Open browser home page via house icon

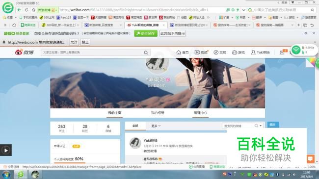coord(33,10)
